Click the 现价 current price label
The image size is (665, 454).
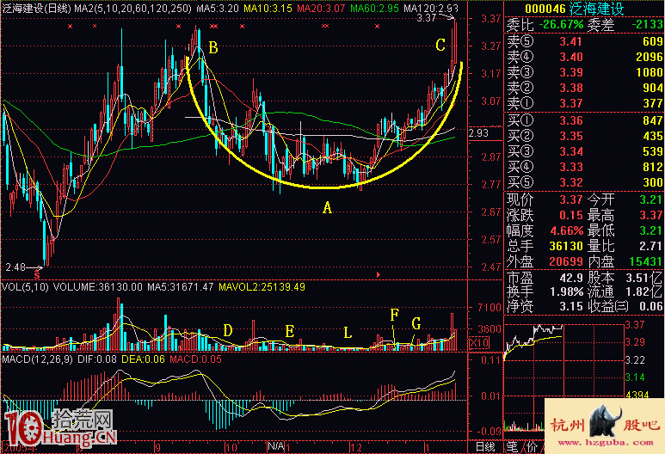point(520,199)
